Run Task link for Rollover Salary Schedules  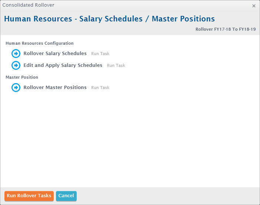[100, 54]
